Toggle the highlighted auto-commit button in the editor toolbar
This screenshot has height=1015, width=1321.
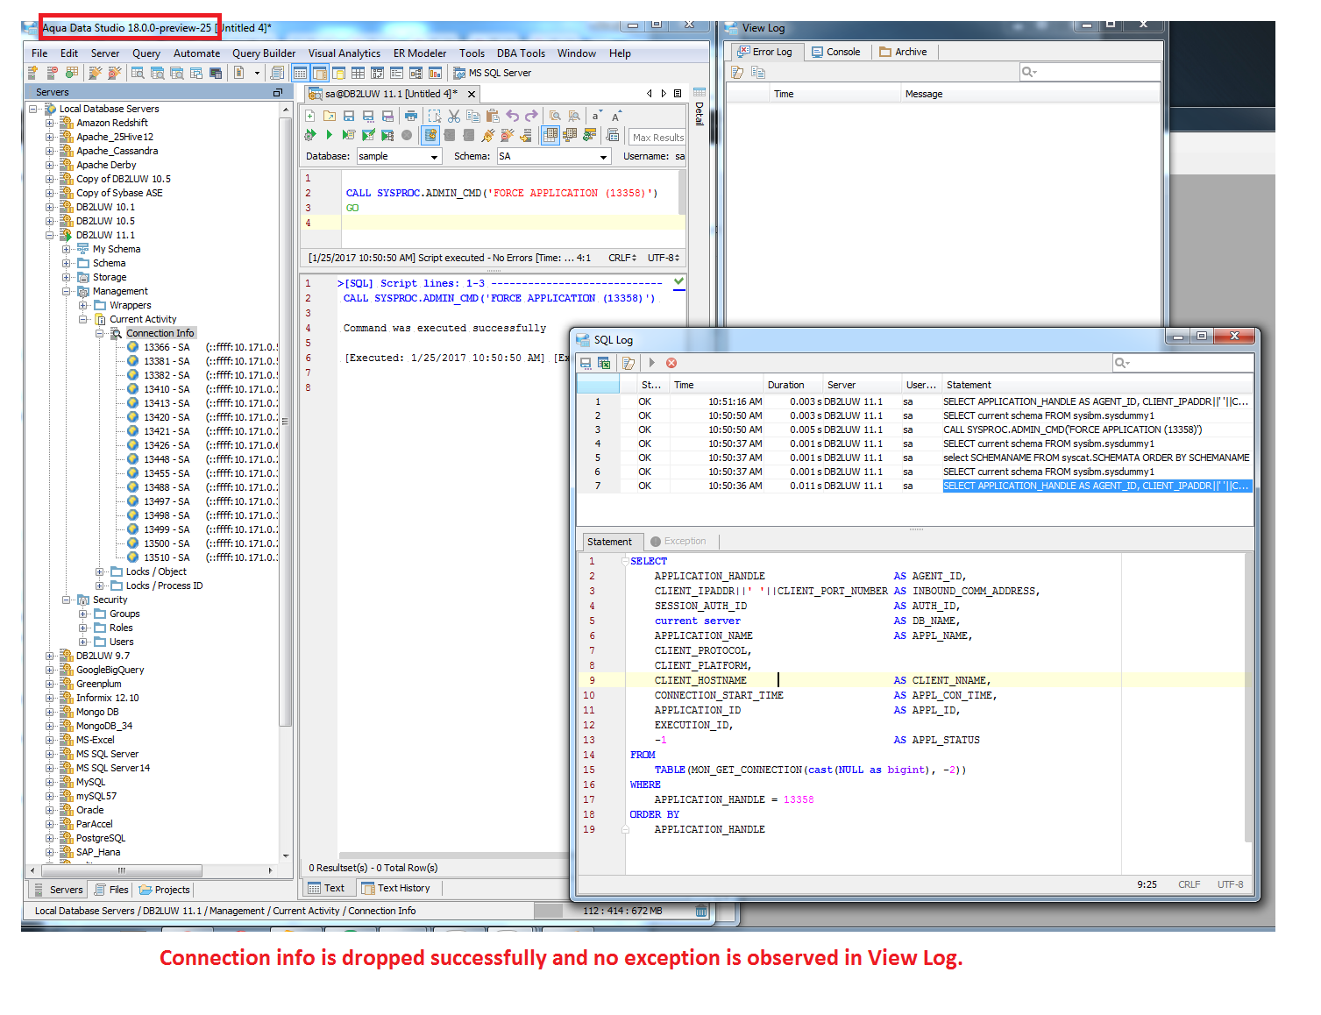pyautogui.click(x=430, y=135)
